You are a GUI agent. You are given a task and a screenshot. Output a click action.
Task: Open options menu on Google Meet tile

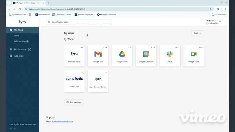tap(201, 48)
